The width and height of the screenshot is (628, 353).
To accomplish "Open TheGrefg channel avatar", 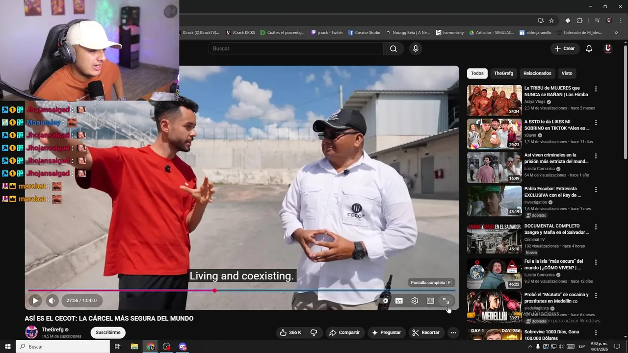I will tap(31, 332).
